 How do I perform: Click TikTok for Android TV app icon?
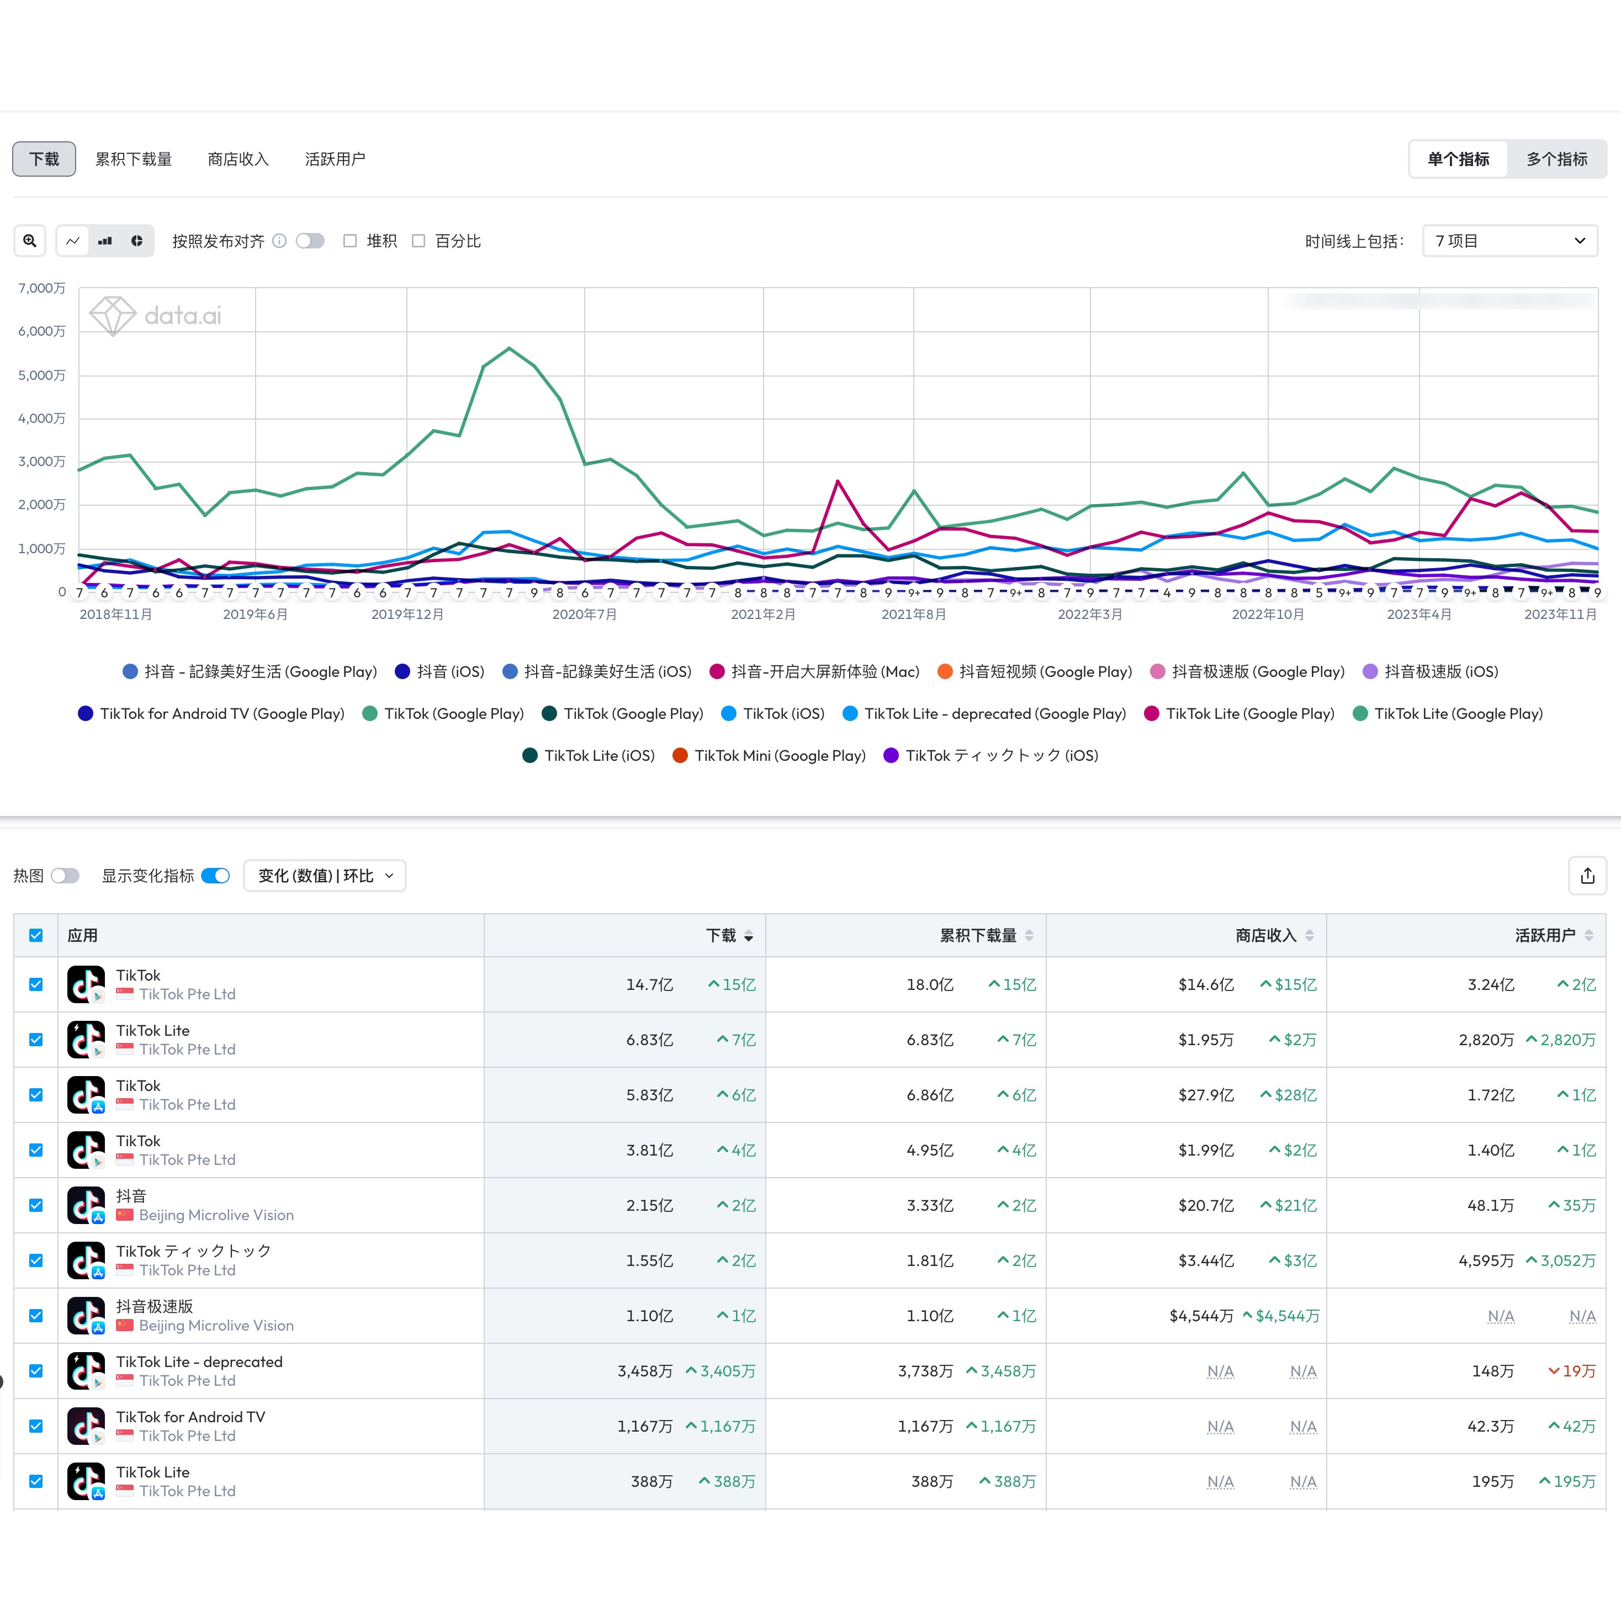[87, 1426]
